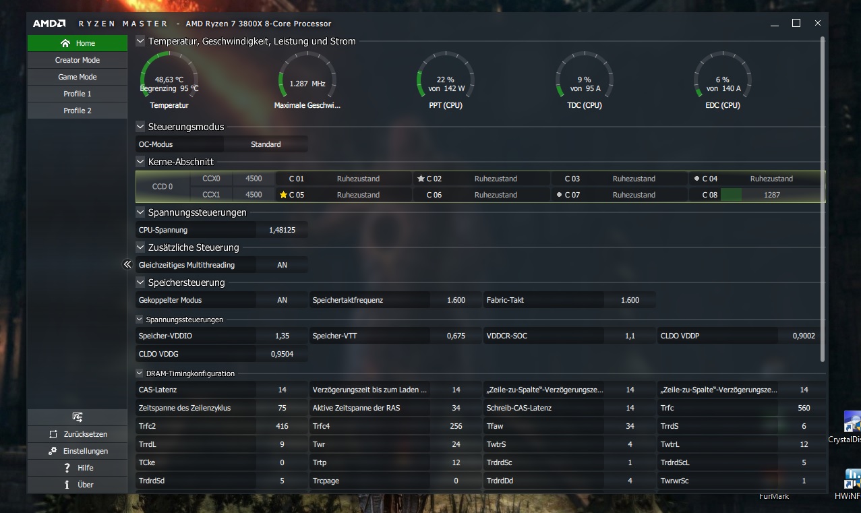Click the CCD 0 cell

(162, 187)
